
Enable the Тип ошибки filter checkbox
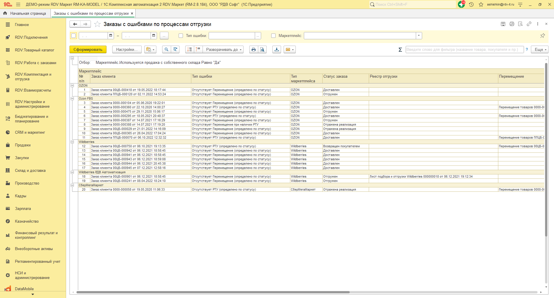(181, 36)
